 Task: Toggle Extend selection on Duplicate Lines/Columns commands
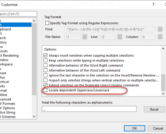tap(45, 85)
